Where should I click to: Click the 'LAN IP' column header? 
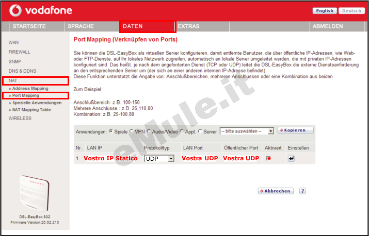[x=94, y=148]
